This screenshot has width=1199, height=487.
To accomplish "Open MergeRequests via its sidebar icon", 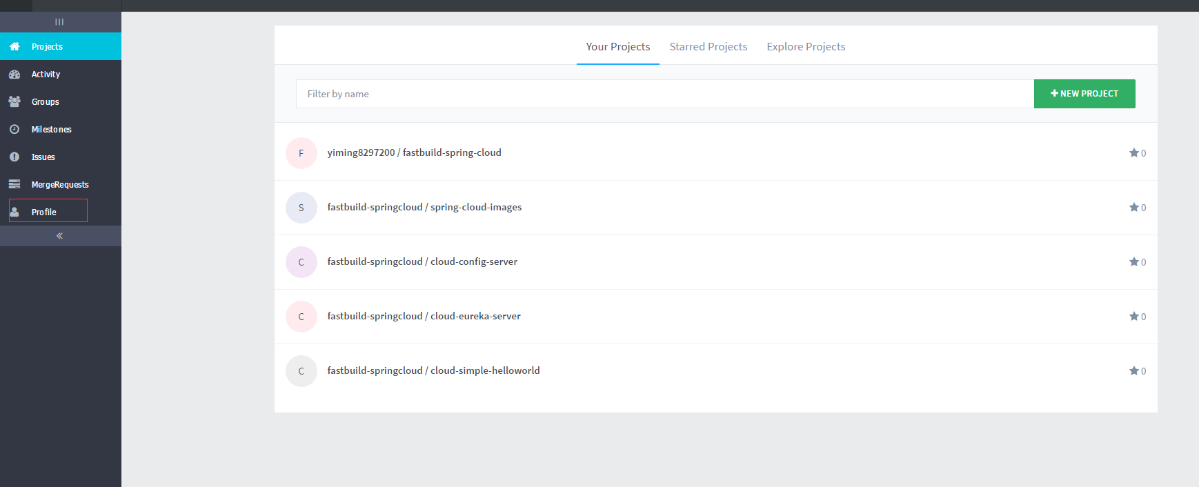I will click(x=14, y=184).
